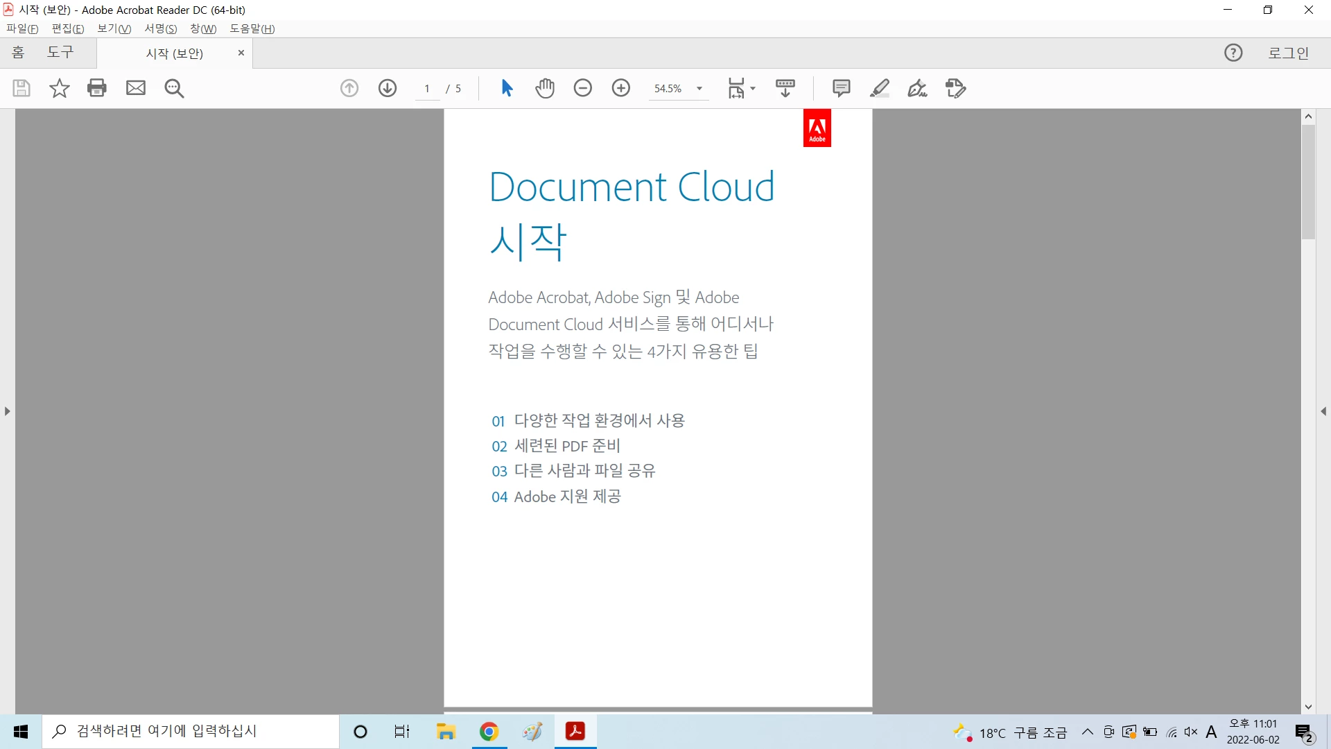Expand the left navigation pane
This screenshot has width=1331, height=749.
7,411
